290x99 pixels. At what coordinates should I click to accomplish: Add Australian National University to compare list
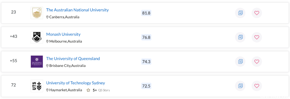pos(240,13)
